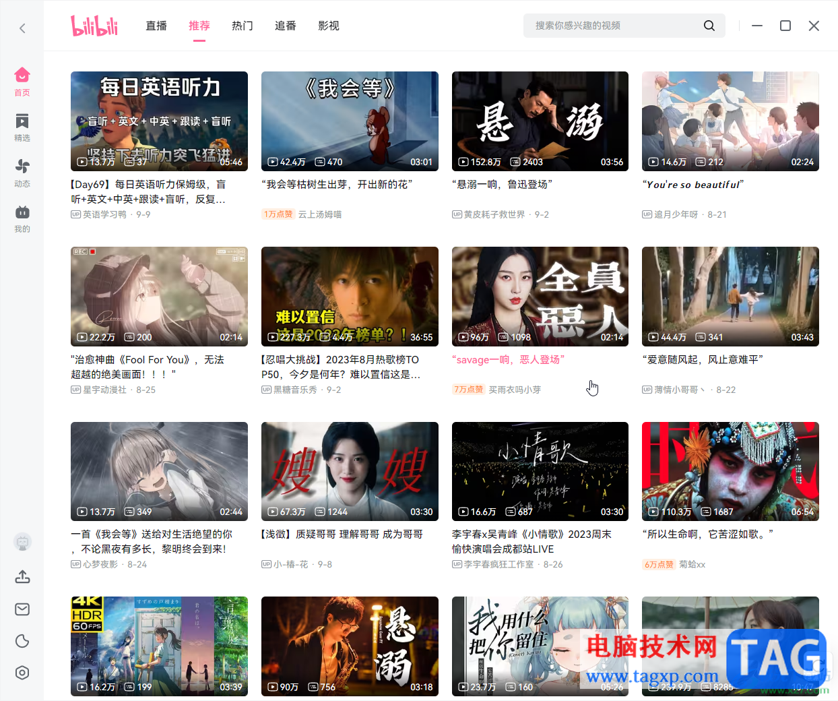Open uploader 英语学习鸭
Image resolution: width=838 pixels, height=701 pixels.
pyautogui.click(x=104, y=214)
